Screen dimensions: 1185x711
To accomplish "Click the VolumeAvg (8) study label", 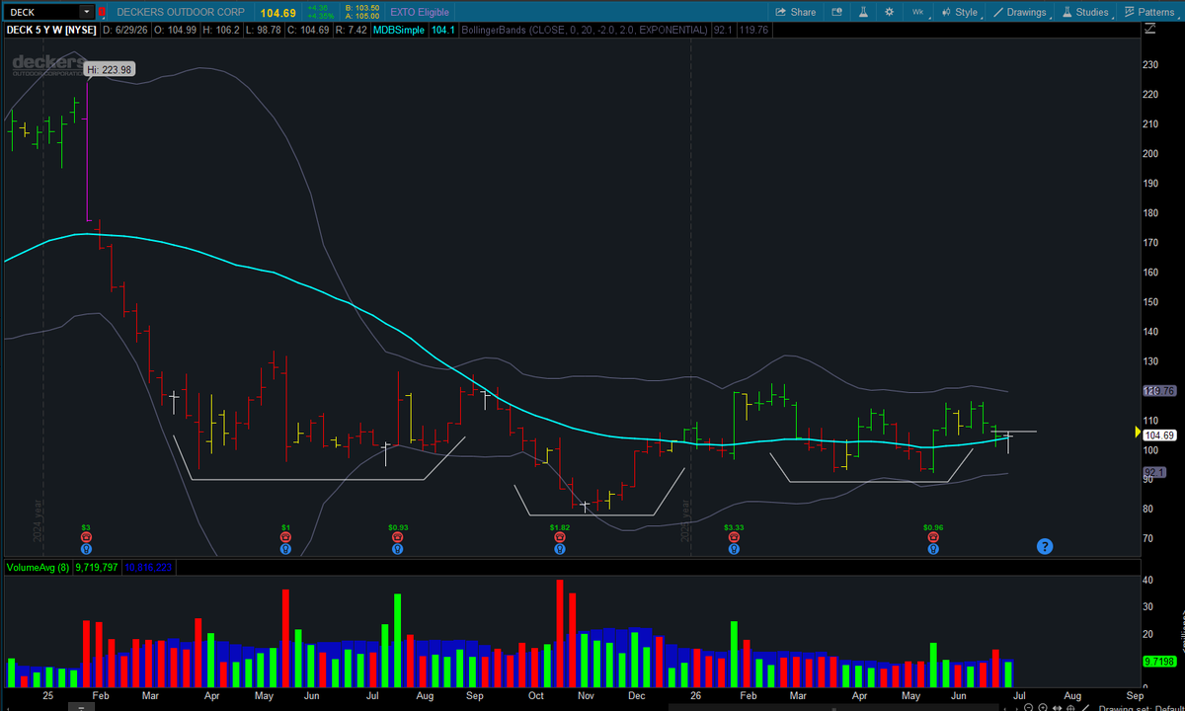I will click(x=38, y=568).
